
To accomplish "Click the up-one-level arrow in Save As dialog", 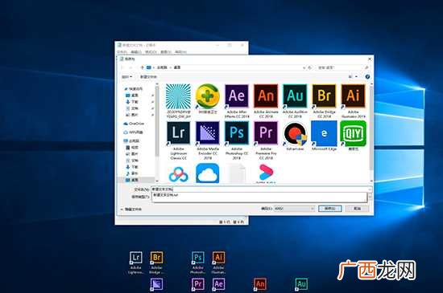I will pyautogui.click(x=142, y=67).
